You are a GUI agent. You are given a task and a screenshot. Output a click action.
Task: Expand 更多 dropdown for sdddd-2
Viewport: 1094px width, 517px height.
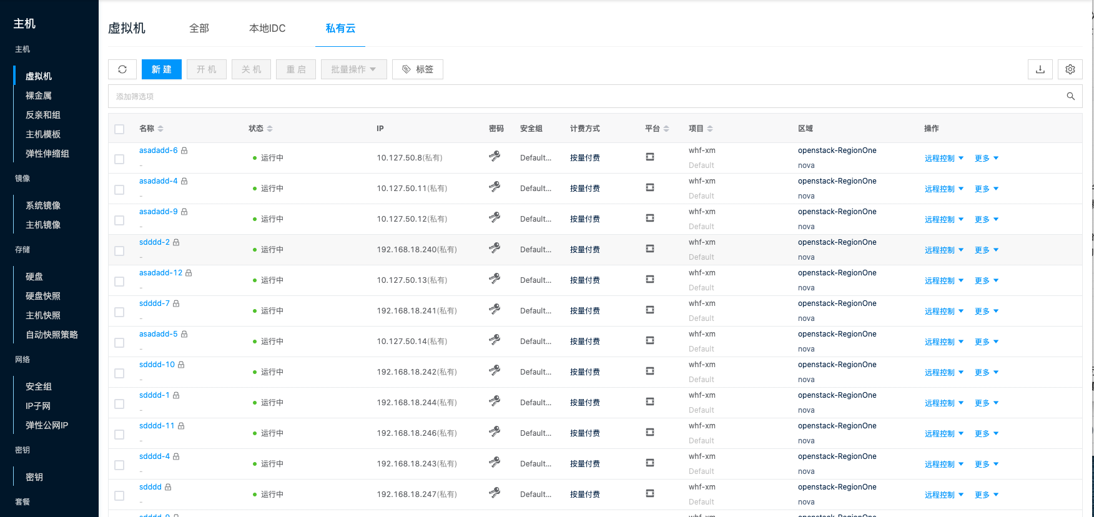[x=987, y=250]
